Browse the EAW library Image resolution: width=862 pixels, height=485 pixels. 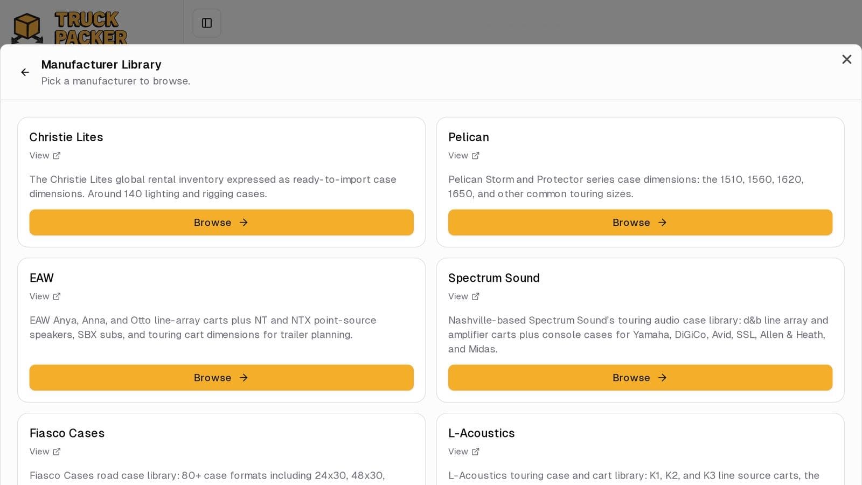click(x=221, y=378)
